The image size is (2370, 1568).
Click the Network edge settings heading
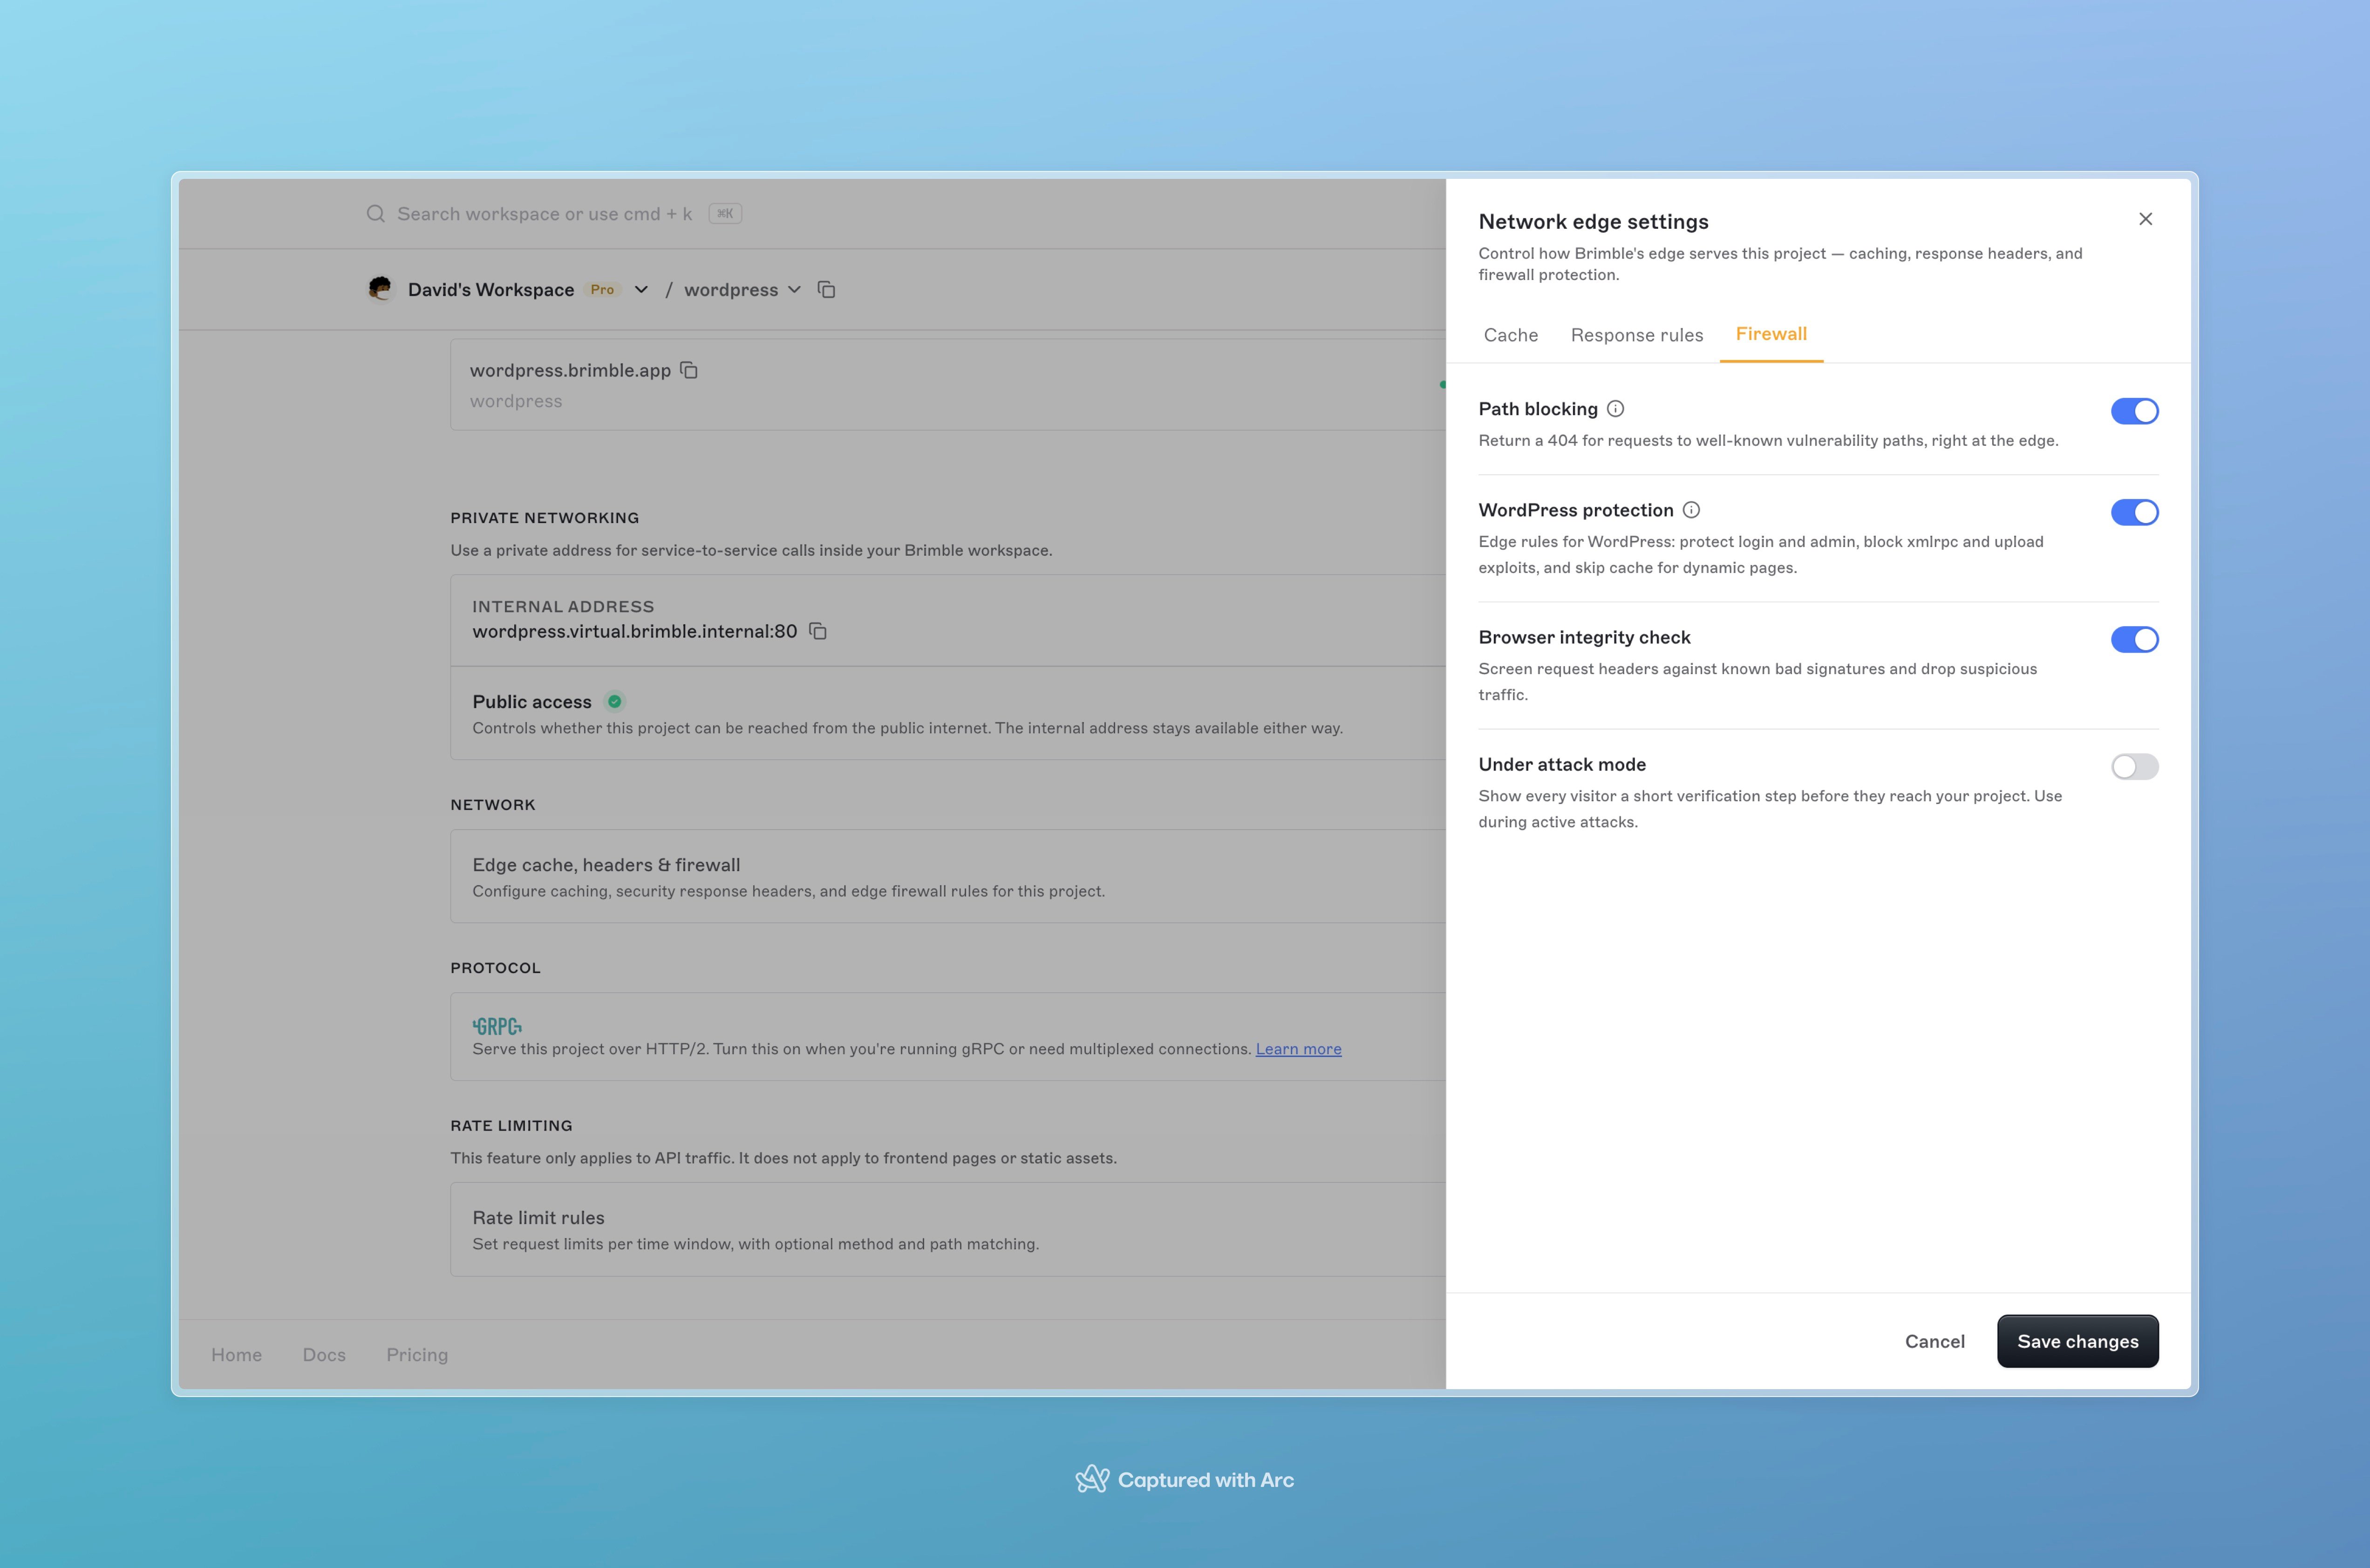(1593, 222)
